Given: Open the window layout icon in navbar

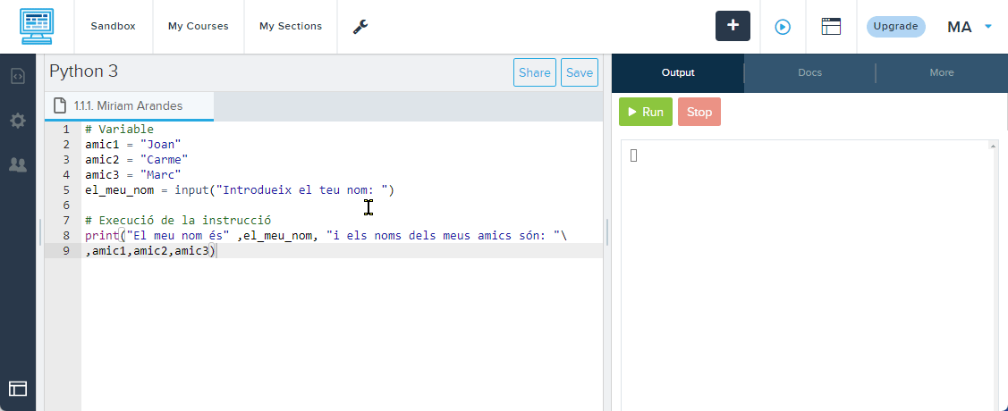Looking at the screenshot, I should (832, 27).
